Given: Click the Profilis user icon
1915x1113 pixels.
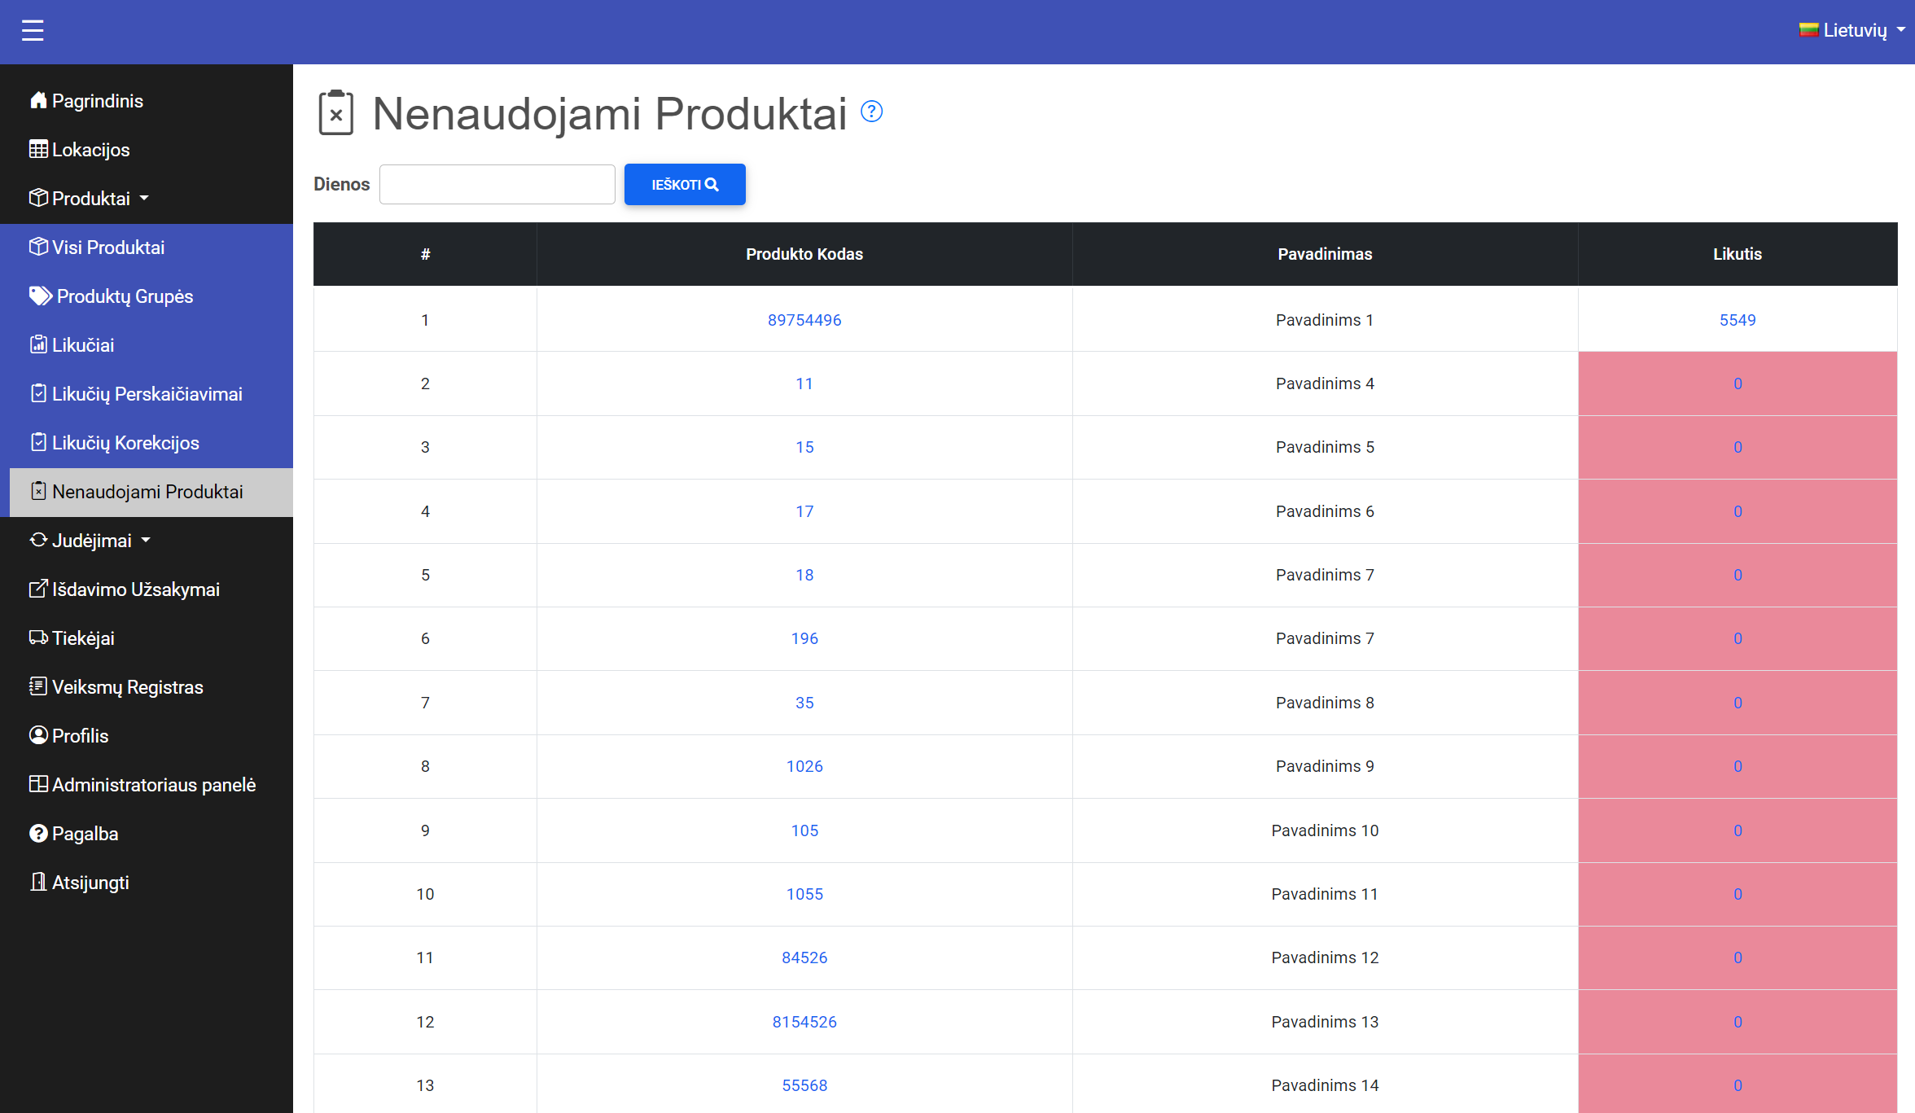Looking at the screenshot, I should [x=38, y=735].
